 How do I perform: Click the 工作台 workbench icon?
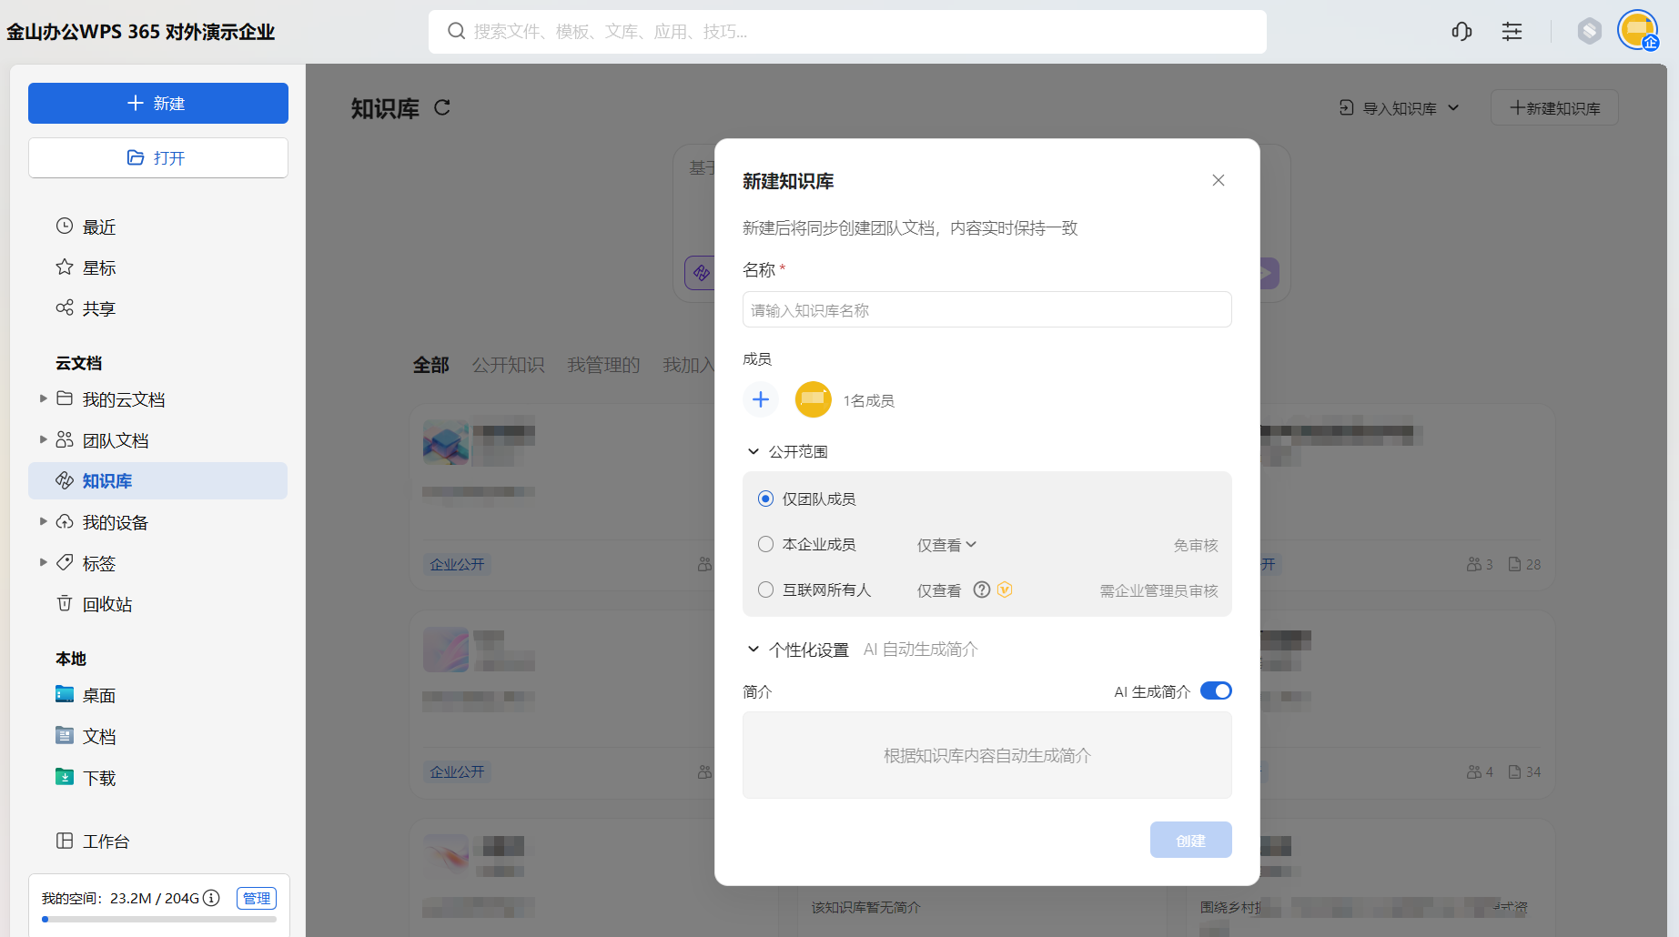pos(65,841)
